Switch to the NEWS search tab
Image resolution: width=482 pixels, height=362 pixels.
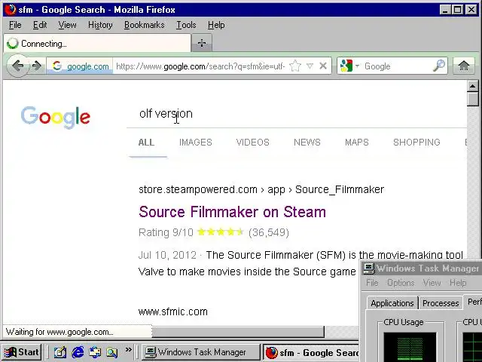click(307, 143)
